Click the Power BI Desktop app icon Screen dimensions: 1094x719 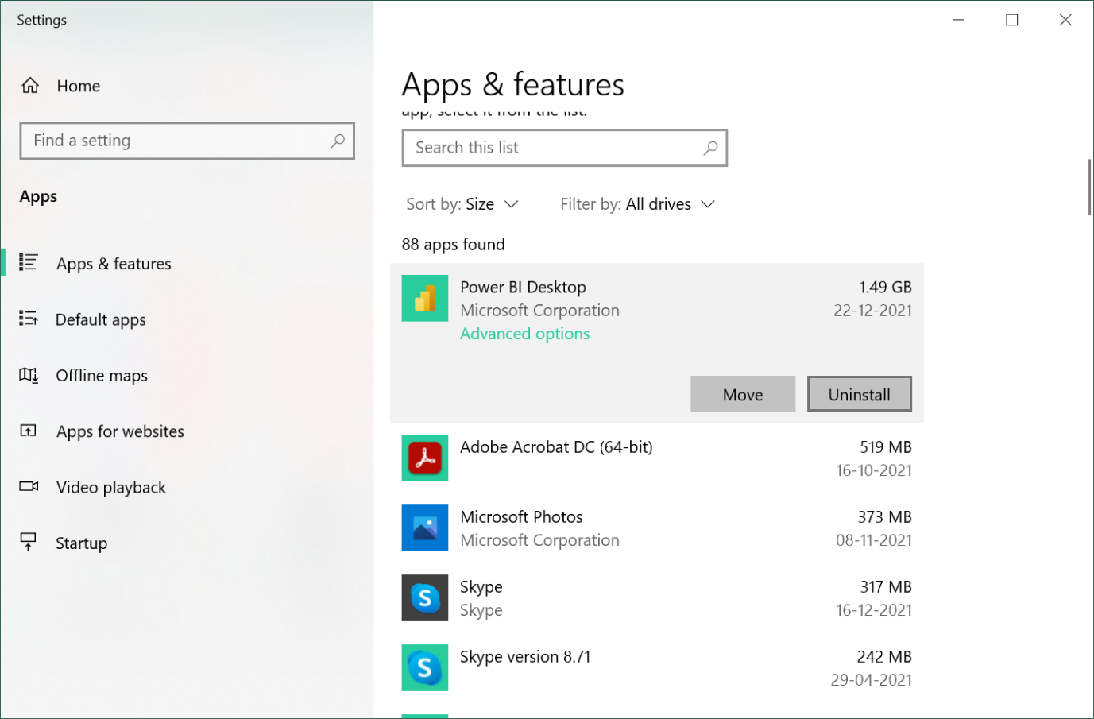[425, 298]
